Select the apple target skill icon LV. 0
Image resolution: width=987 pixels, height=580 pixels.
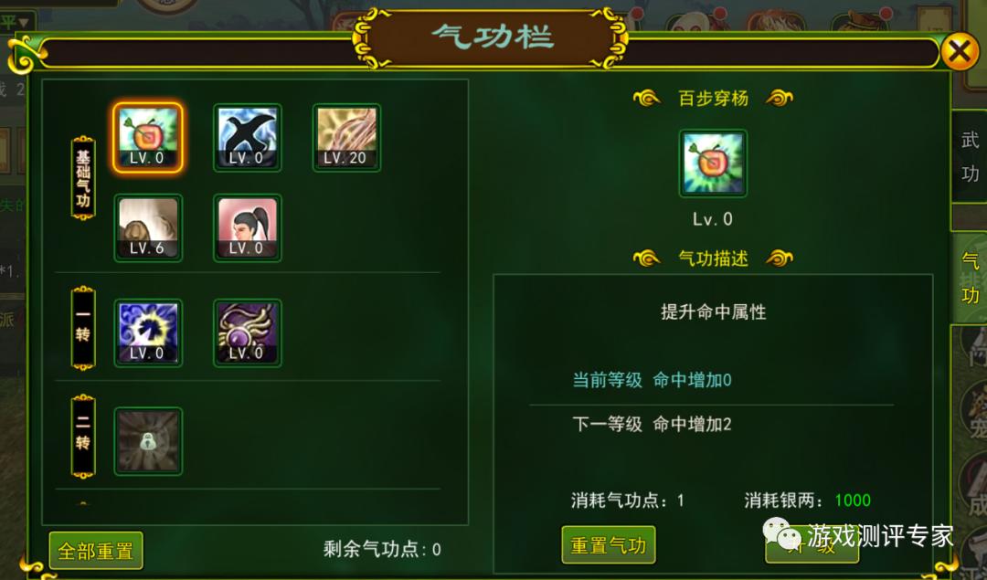(148, 138)
